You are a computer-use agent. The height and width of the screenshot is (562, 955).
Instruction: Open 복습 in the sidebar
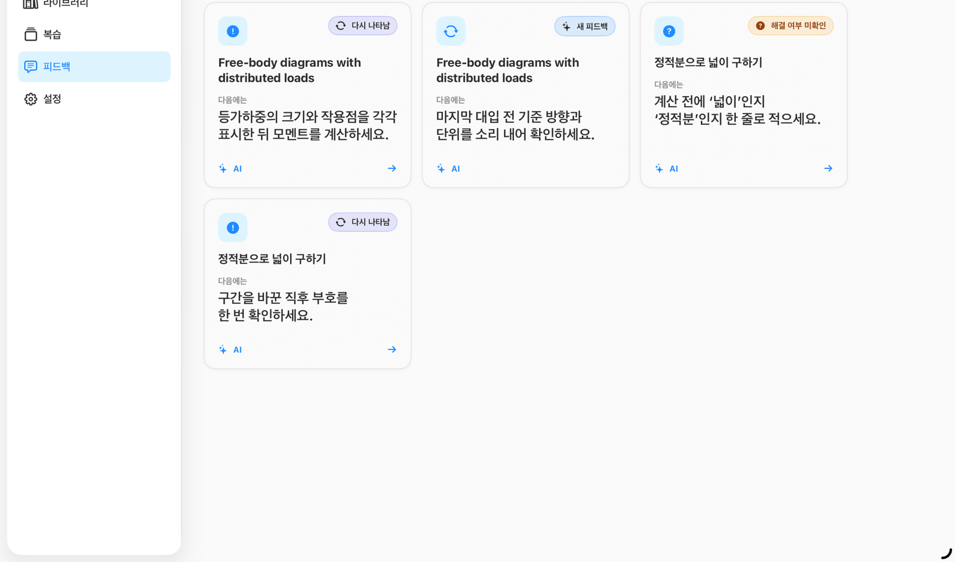(94, 35)
